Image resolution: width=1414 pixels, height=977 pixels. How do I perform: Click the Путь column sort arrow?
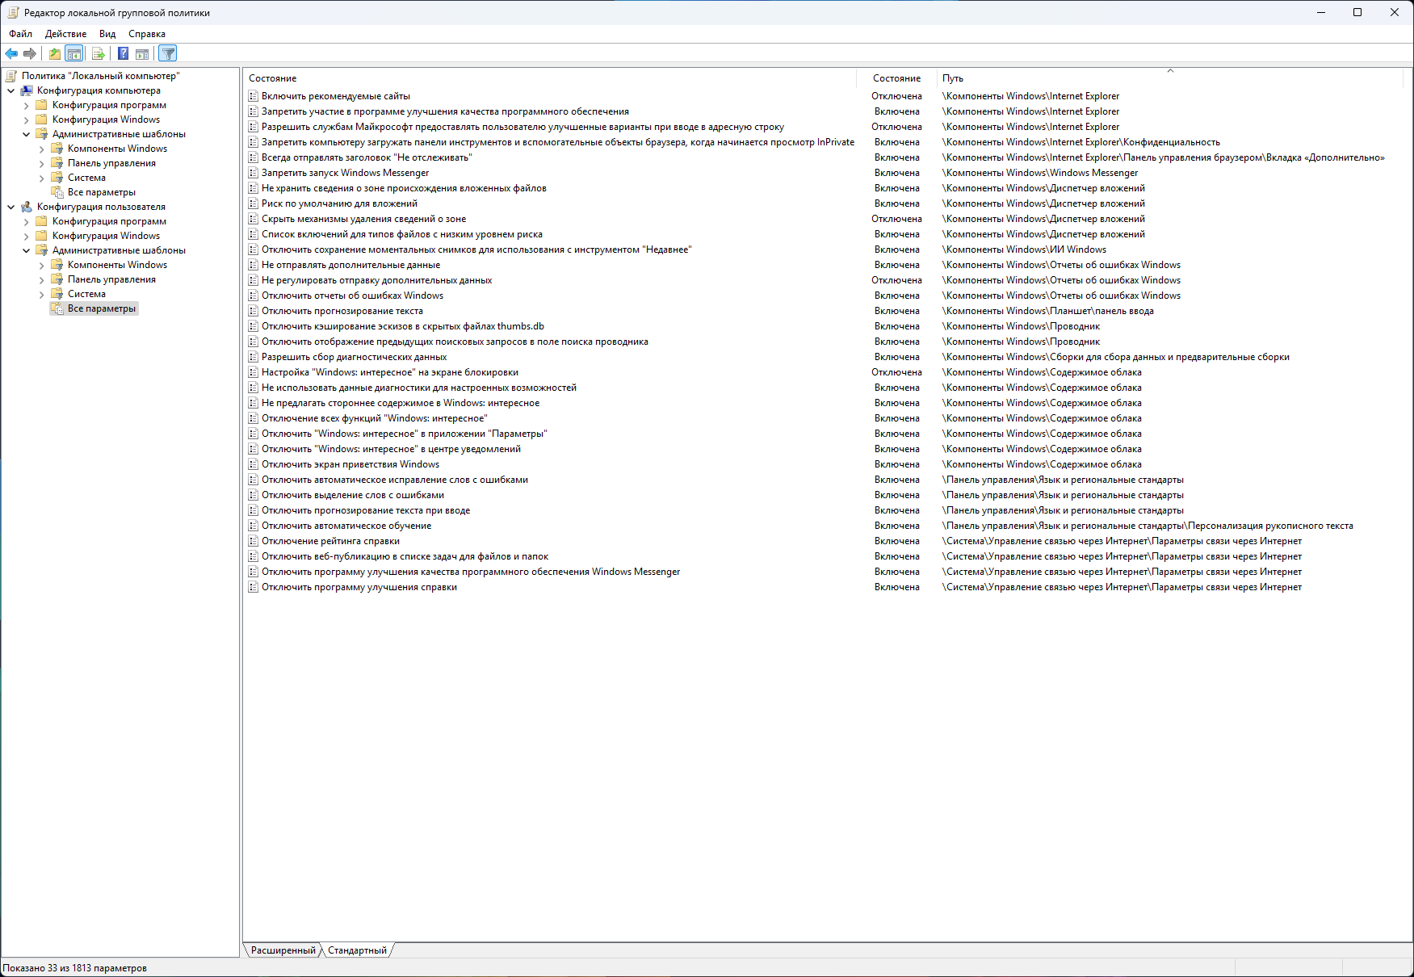[1169, 71]
